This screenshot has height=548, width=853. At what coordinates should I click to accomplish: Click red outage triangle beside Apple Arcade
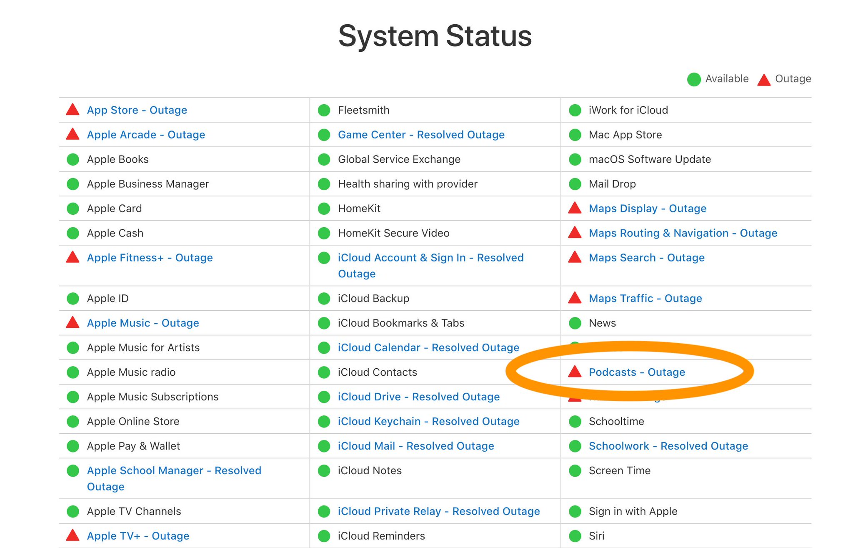(x=73, y=134)
